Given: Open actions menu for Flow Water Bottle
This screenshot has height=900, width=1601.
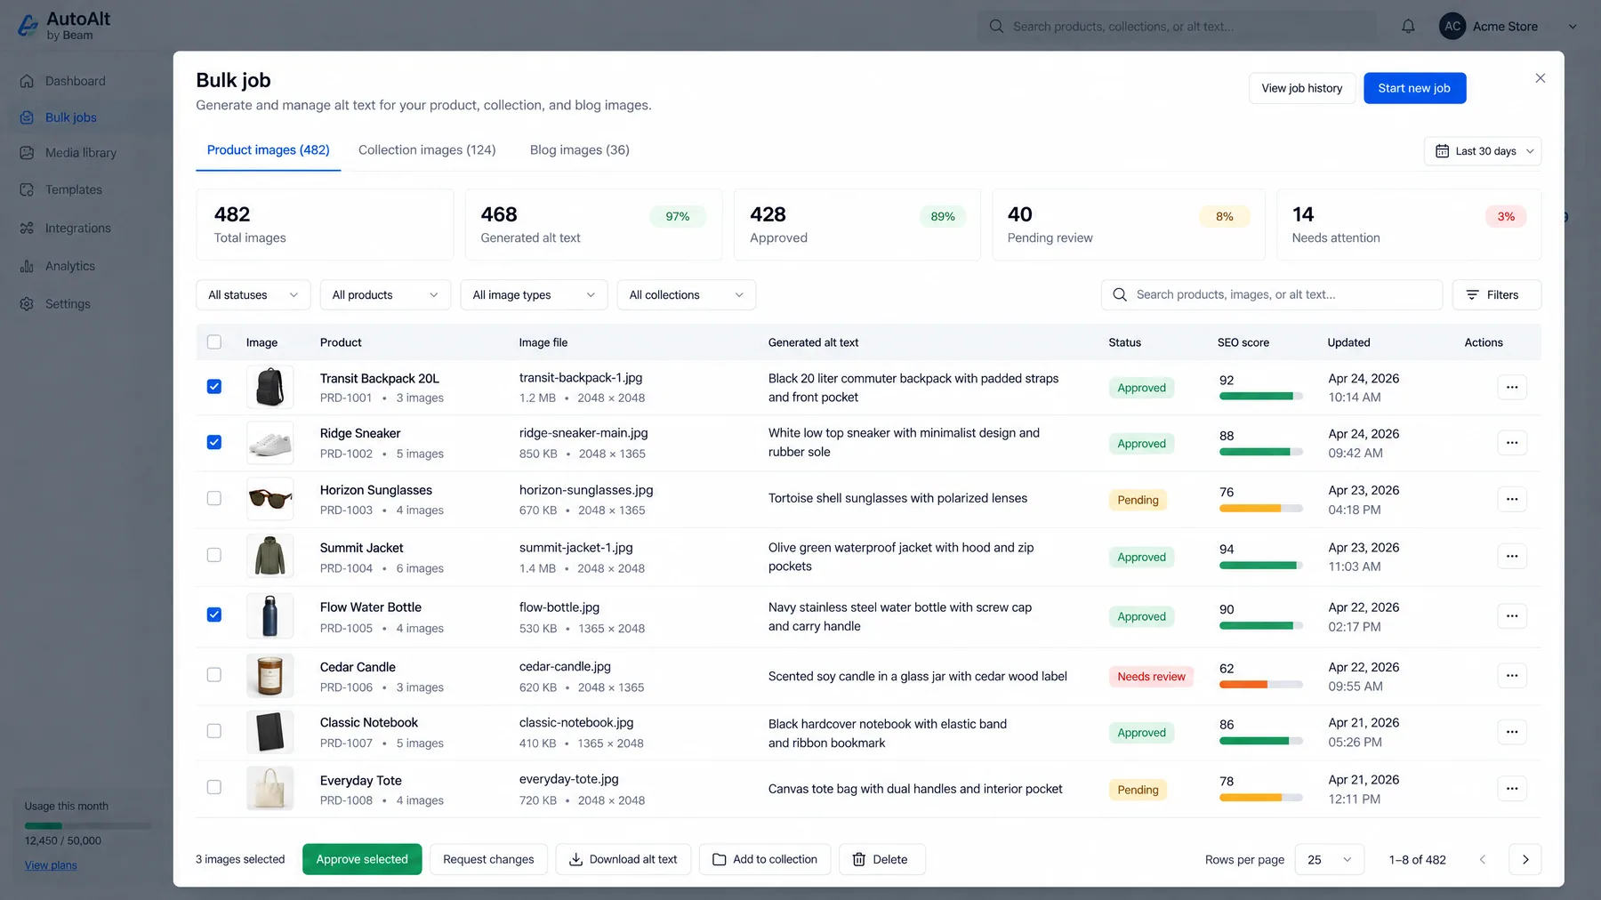Looking at the screenshot, I should click(x=1512, y=616).
